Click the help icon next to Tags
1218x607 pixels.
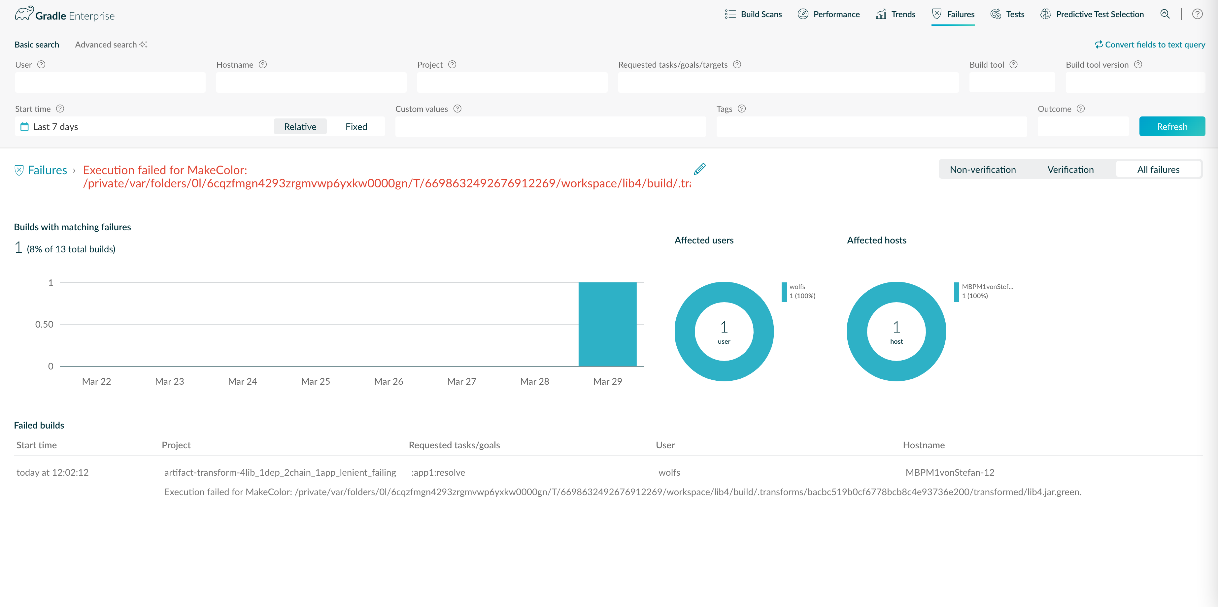coord(742,109)
